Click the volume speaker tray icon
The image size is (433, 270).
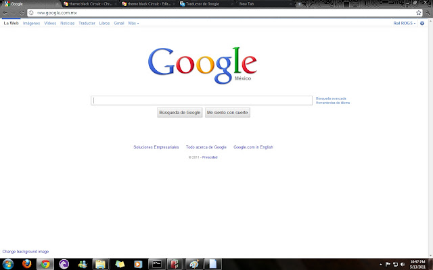click(403, 264)
